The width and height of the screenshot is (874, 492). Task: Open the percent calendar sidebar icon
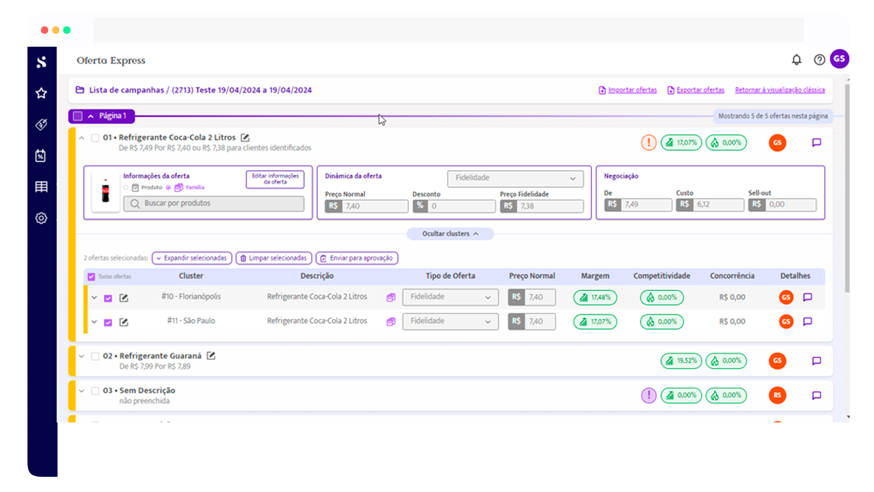(x=41, y=156)
